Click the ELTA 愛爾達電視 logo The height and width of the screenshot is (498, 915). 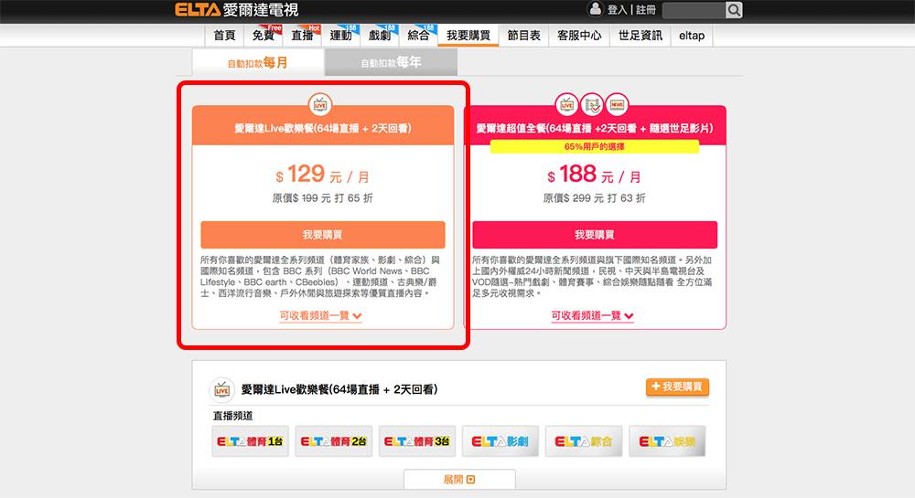pyautogui.click(x=236, y=10)
